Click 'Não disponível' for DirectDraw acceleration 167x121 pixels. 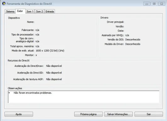pyautogui.click(x=54, y=66)
